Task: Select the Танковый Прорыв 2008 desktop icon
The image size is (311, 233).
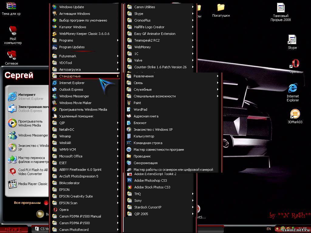Action: [x=281, y=12]
